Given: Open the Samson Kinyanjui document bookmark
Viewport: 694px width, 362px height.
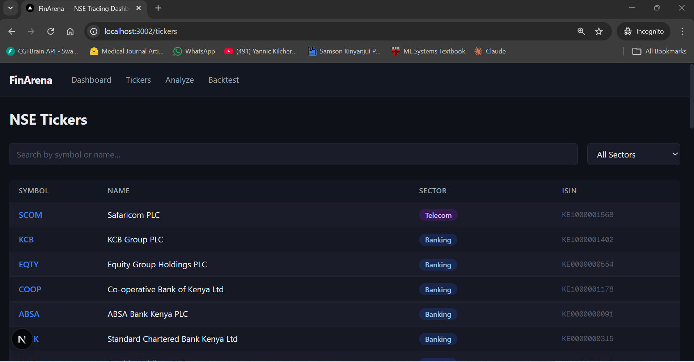Looking at the screenshot, I should 344,51.
